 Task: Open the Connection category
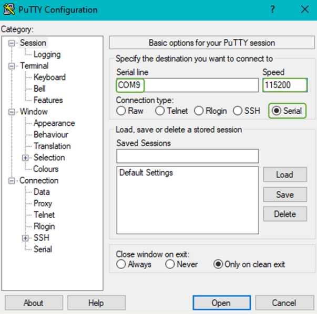point(39,180)
